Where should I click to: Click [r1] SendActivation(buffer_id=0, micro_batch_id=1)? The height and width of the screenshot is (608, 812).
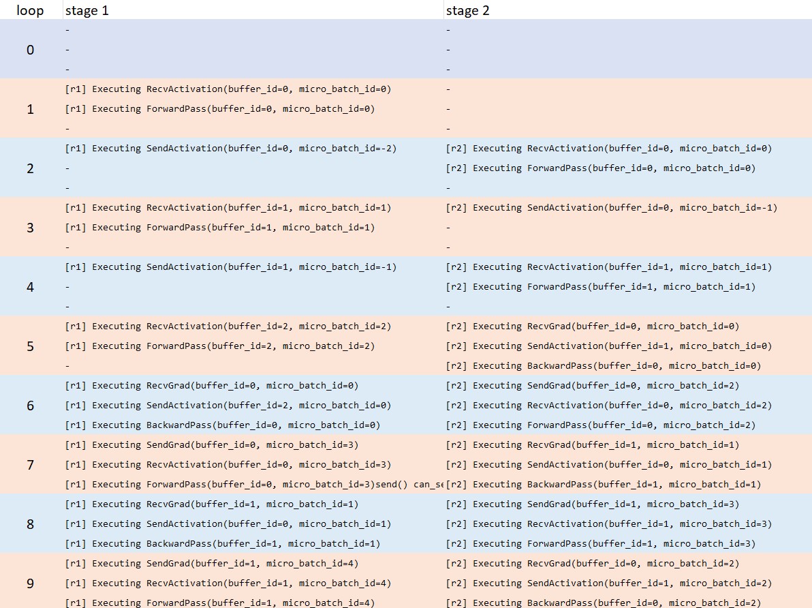tap(228, 524)
